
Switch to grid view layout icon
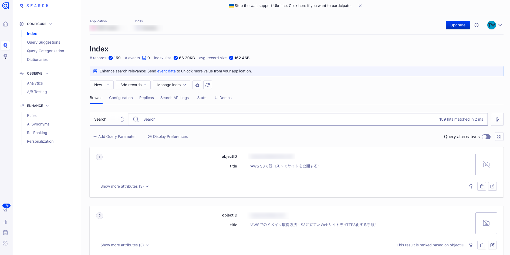coord(499,137)
